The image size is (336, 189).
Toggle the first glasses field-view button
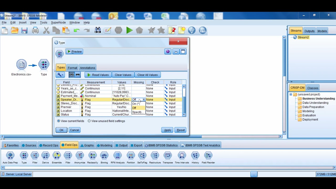pos(72,75)
